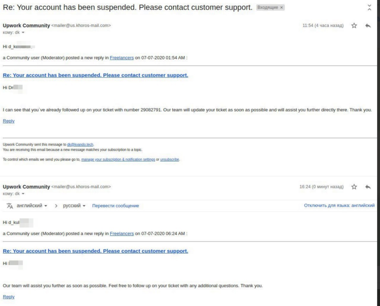Viewport: 380px width, 306px height.
Task: Open the Freelancers link in the first email
Action: [x=122, y=58]
